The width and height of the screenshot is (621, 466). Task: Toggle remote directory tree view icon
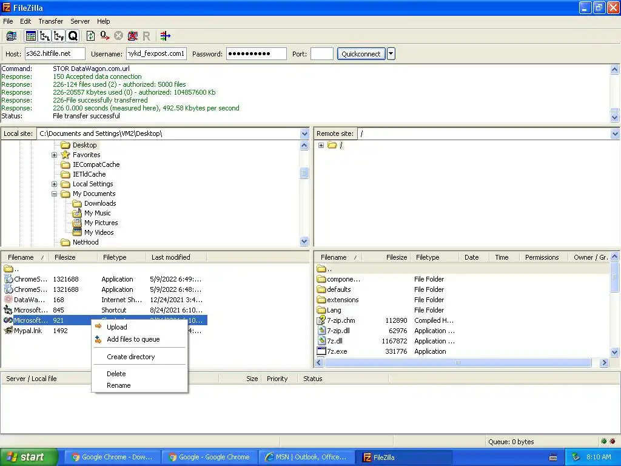pos(59,36)
